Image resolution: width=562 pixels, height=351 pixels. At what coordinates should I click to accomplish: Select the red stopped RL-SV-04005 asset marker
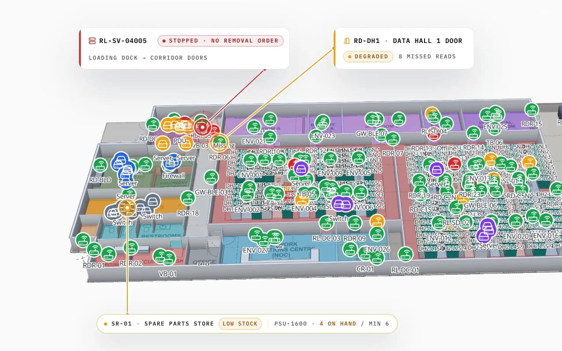[x=203, y=127]
